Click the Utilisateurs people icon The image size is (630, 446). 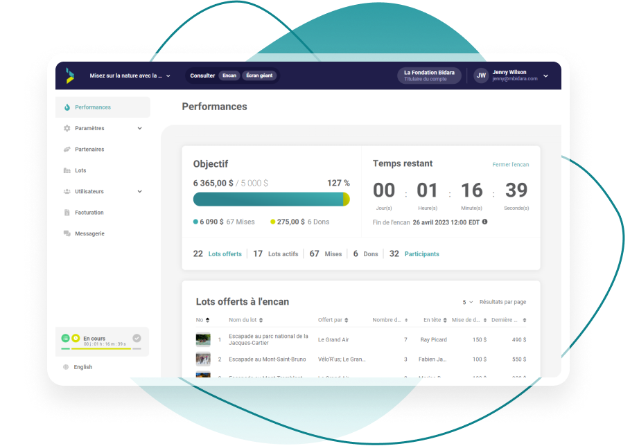point(67,191)
